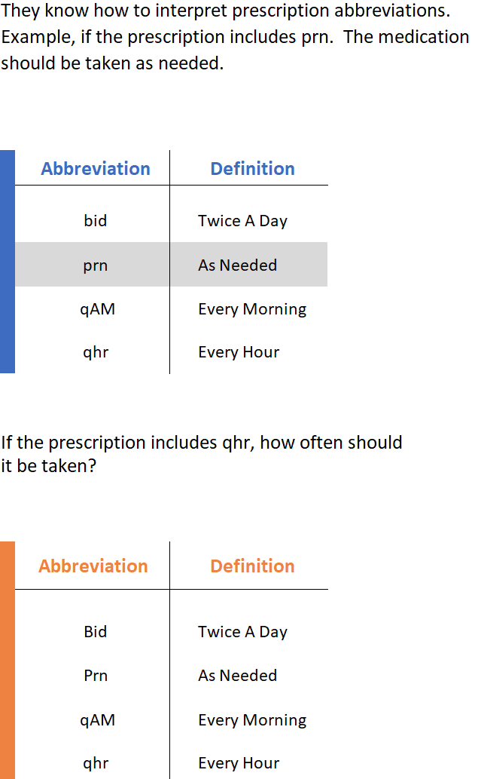This screenshot has width=481, height=779.
Task: Select capitalized Bid in orange table
Action: [x=96, y=632]
